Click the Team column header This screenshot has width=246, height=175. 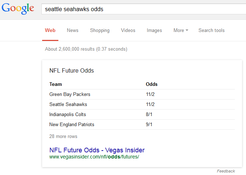tap(55, 84)
